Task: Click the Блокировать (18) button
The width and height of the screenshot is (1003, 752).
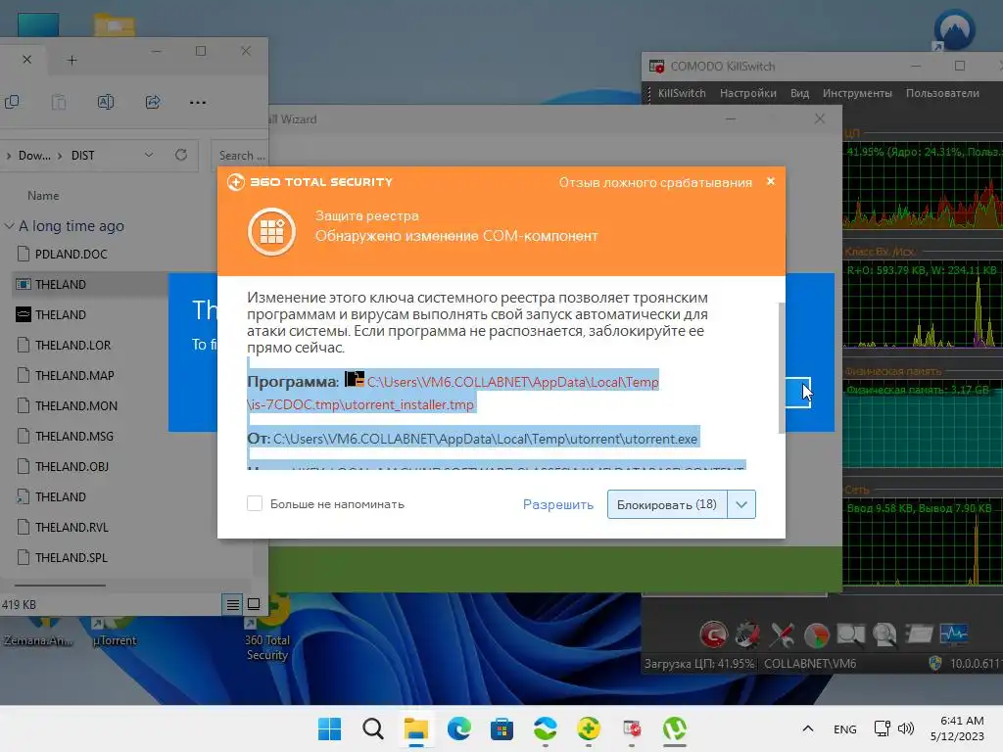Action: (667, 504)
